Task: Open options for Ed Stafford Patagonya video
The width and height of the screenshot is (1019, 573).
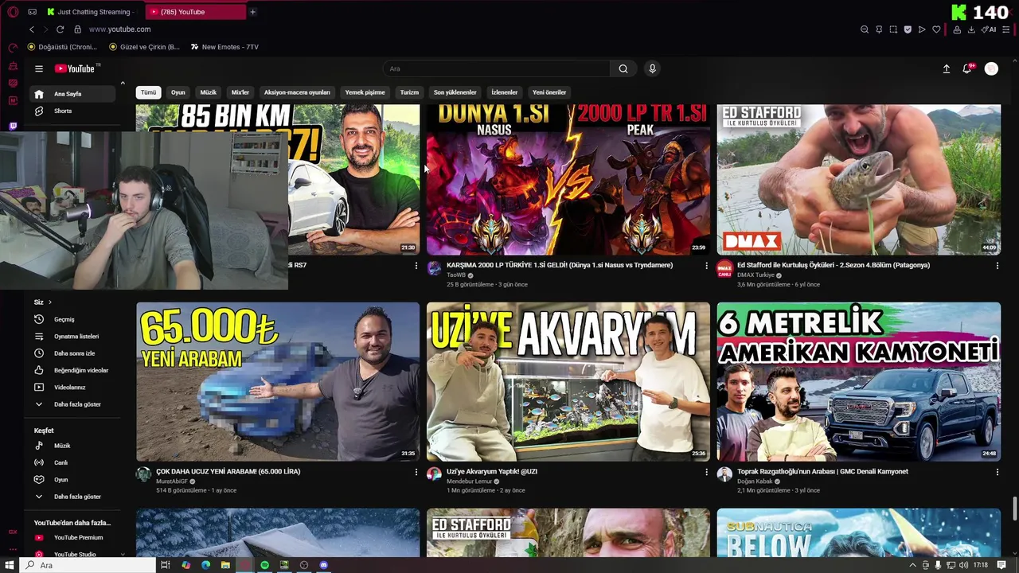Action: (x=997, y=266)
